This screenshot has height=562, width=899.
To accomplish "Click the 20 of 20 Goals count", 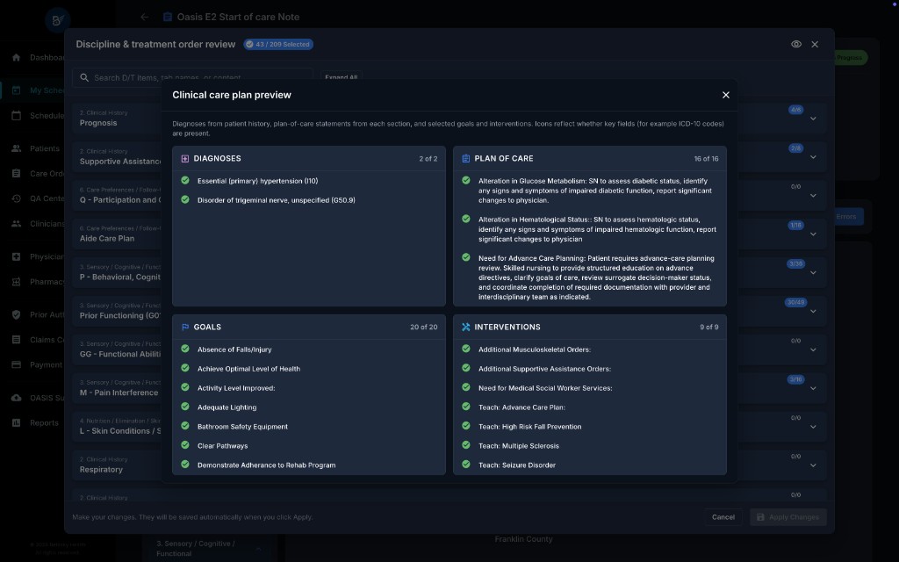I will click(423, 327).
